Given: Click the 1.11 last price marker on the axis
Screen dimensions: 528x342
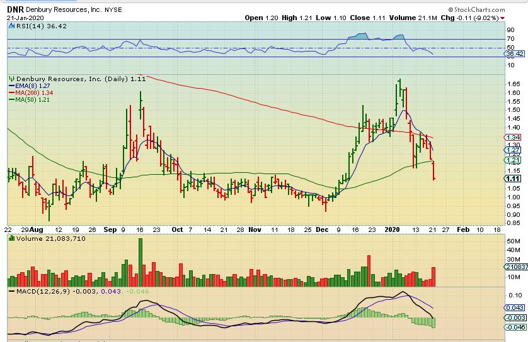Looking at the screenshot, I should pos(513,179).
